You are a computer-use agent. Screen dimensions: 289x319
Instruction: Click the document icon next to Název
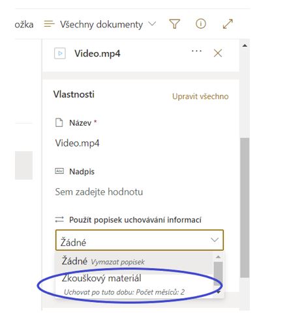click(x=59, y=122)
